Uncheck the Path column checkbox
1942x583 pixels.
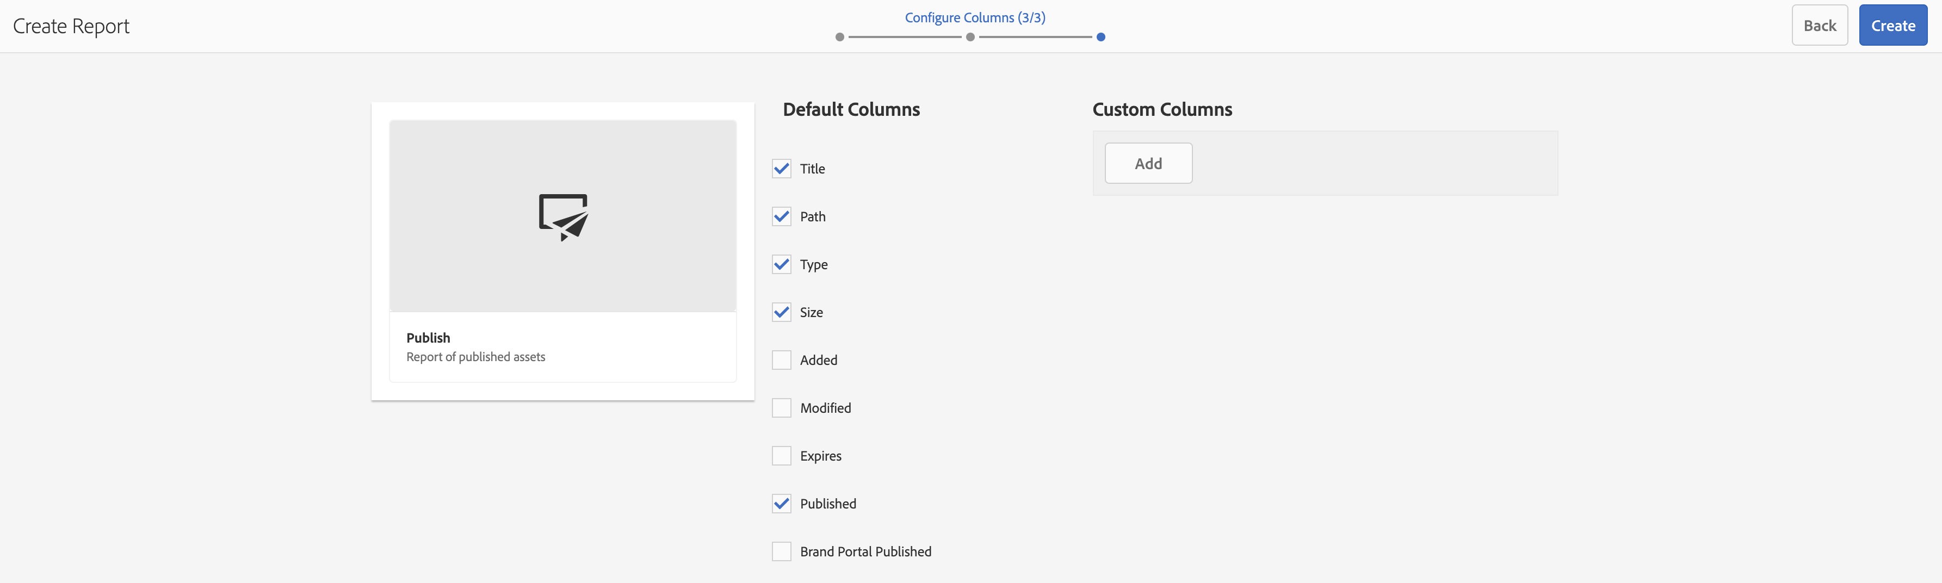coord(781,217)
